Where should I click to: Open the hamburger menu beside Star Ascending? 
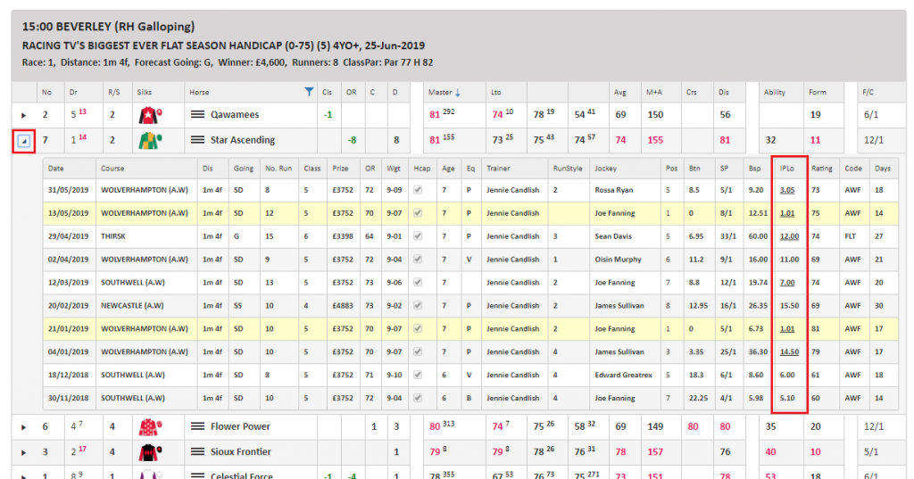[x=198, y=140]
